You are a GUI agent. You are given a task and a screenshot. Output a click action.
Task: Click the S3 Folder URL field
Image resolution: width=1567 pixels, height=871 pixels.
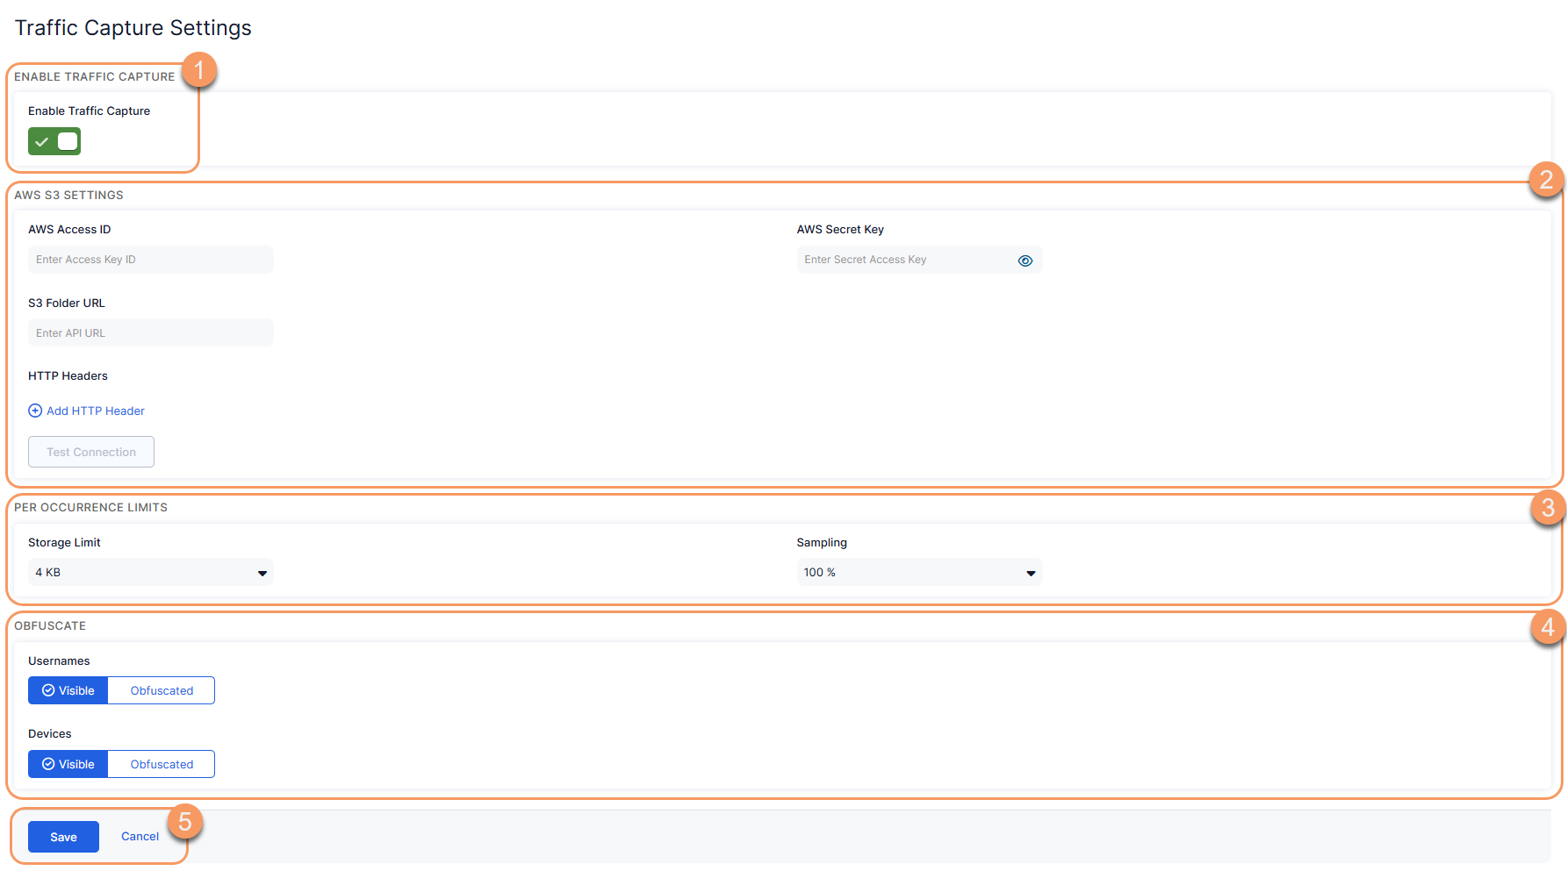[x=151, y=333]
